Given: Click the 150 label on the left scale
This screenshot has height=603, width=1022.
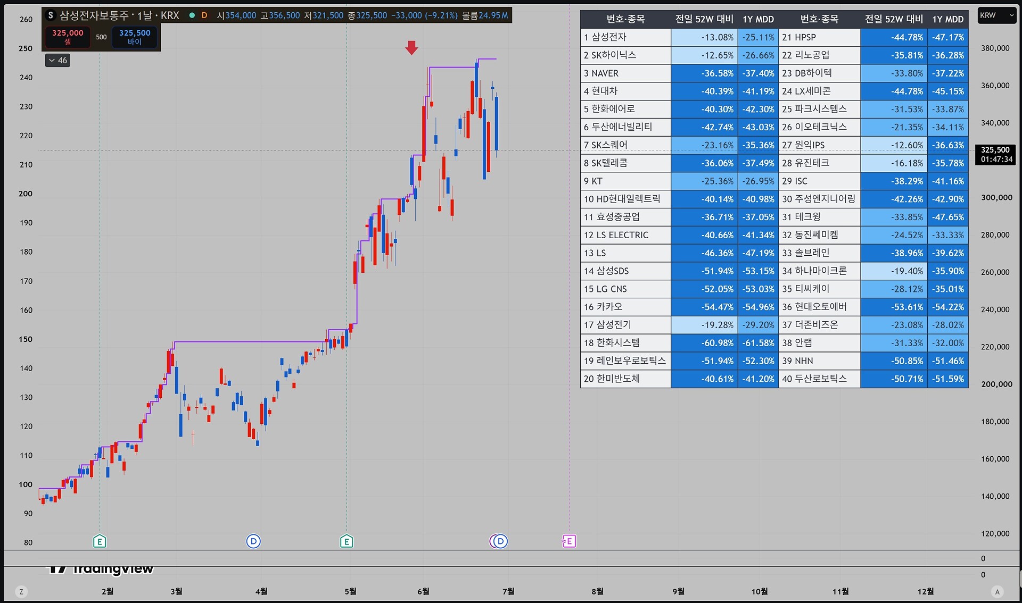Looking at the screenshot, I should point(26,339).
